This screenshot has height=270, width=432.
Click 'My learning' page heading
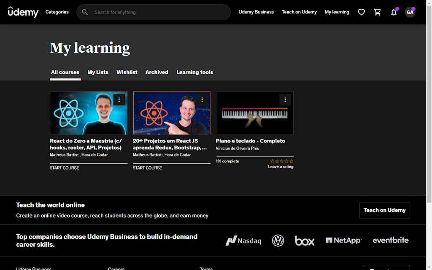pyautogui.click(x=90, y=48)
